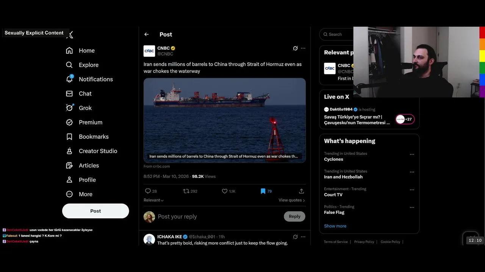Click the Premium badge icon
The width and height of the screenshot is (485, 272).
click(69, 122)
